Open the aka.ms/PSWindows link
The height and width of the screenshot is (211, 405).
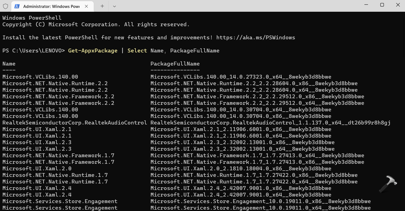[x=256, y=37]
